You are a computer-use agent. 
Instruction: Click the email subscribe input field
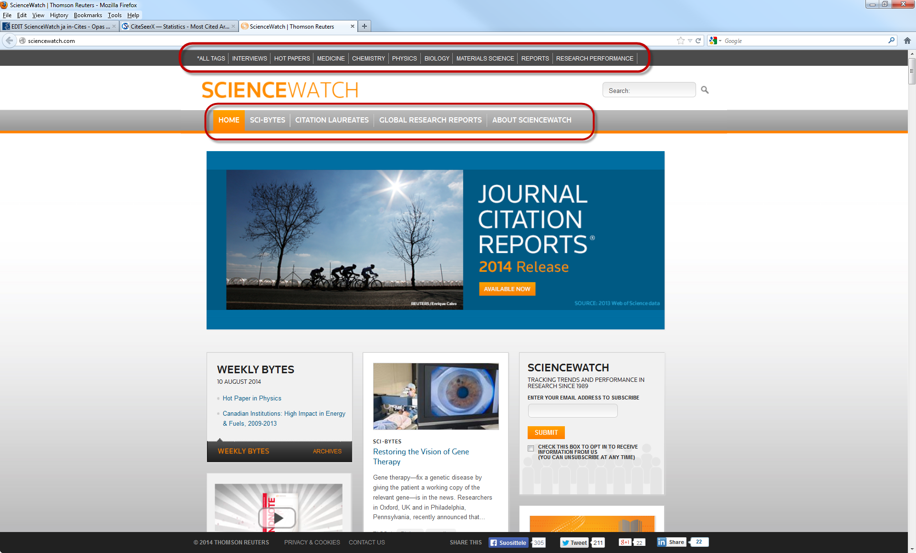pyautogui.click(x=572, y=411)
